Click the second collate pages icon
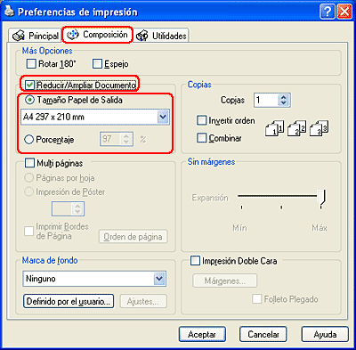Screen dimensions: 356x350 click(296, 128)
